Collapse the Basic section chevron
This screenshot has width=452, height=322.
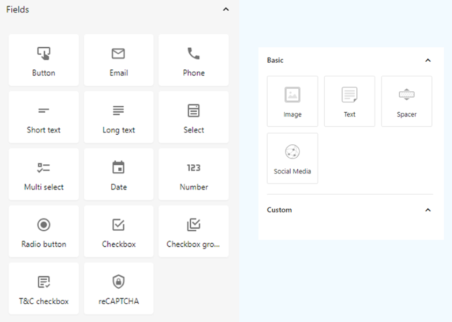point(428,61)
